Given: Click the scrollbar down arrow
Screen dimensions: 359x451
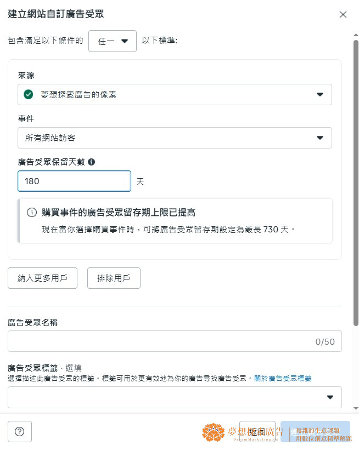Looking at the screenshot, I should [x=356, y=408].
